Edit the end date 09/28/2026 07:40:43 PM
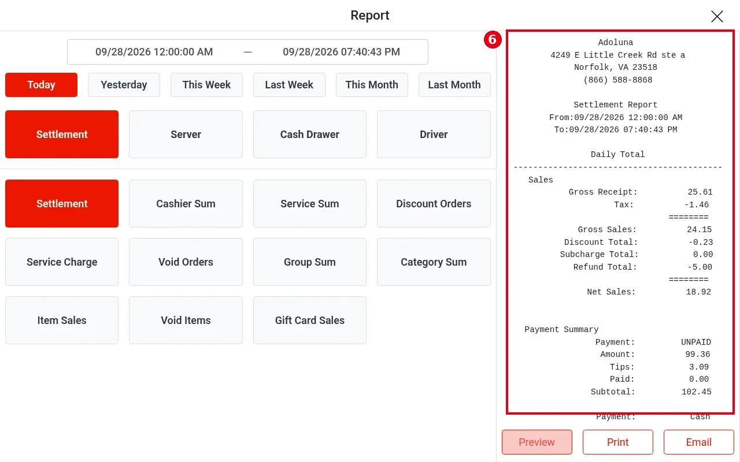The width and height of the screenshot is (740, 462). (341, 52)
